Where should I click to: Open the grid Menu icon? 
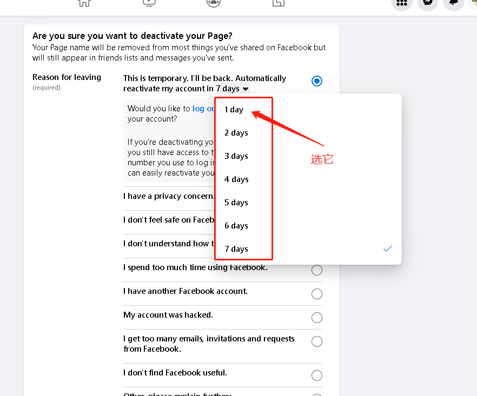402,3
